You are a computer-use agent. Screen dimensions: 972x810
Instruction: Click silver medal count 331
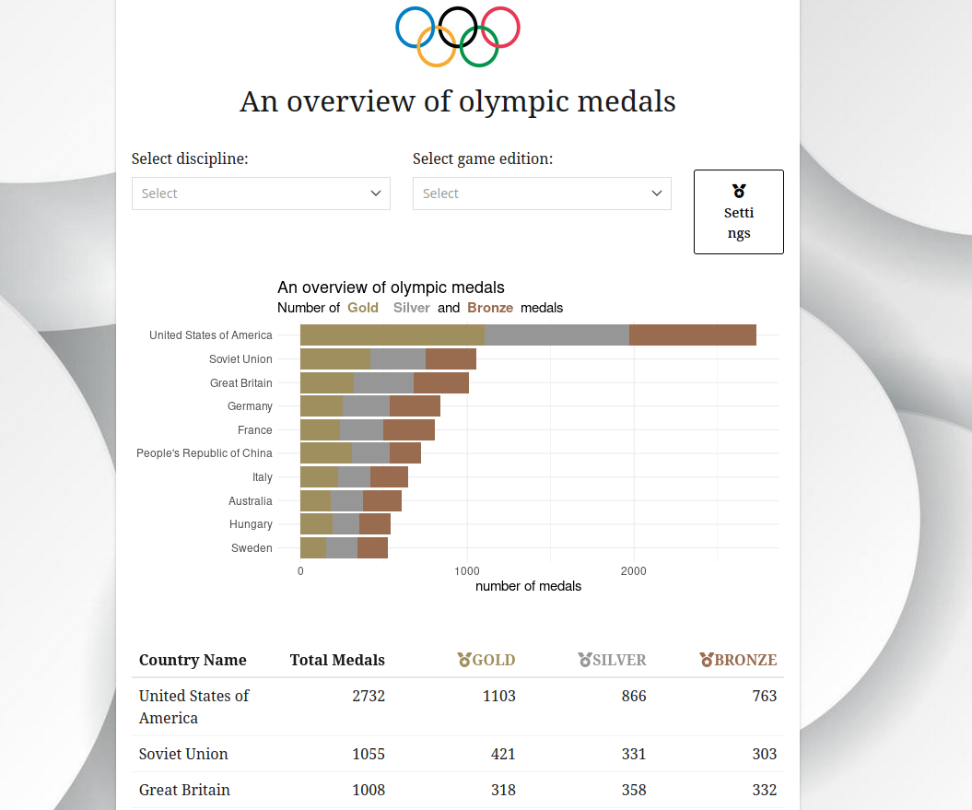pos(634,754)
